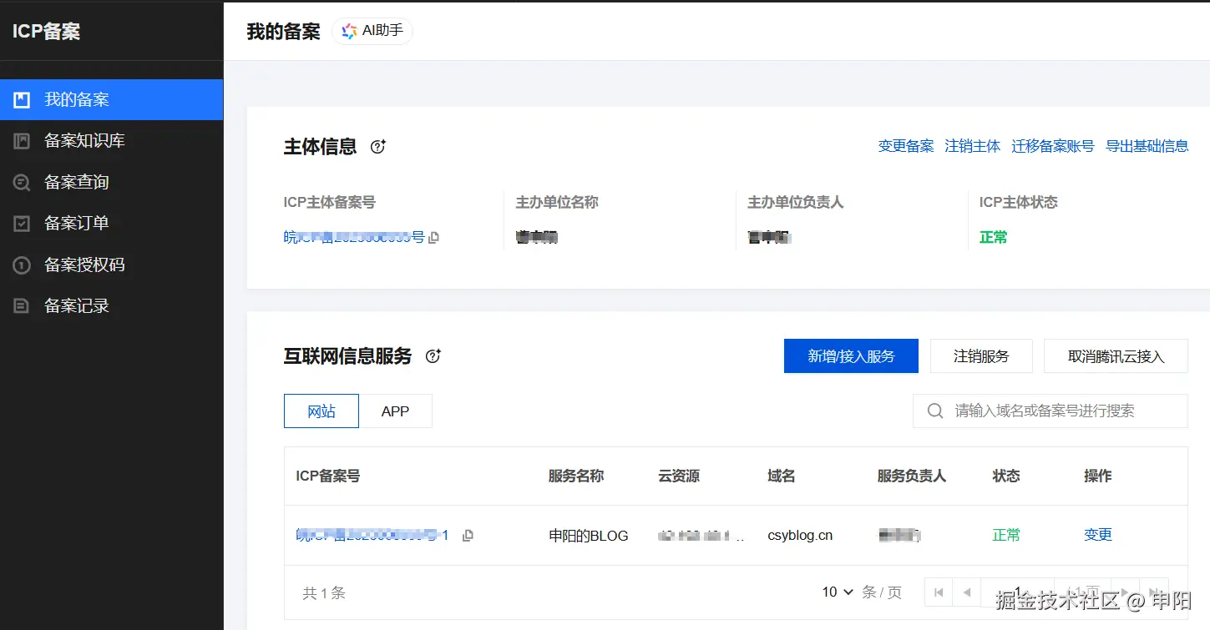
Task: Click the magnifier icon in search box
Action: [x=936, y=411]
